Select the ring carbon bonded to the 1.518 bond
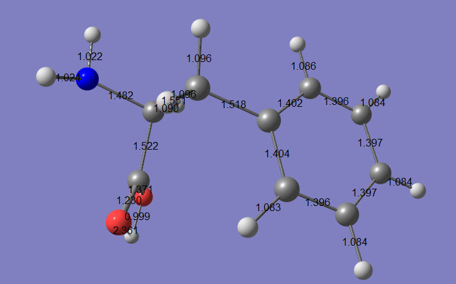The width and height of the screenshot is (456, 284). click(x=268, y=120)
